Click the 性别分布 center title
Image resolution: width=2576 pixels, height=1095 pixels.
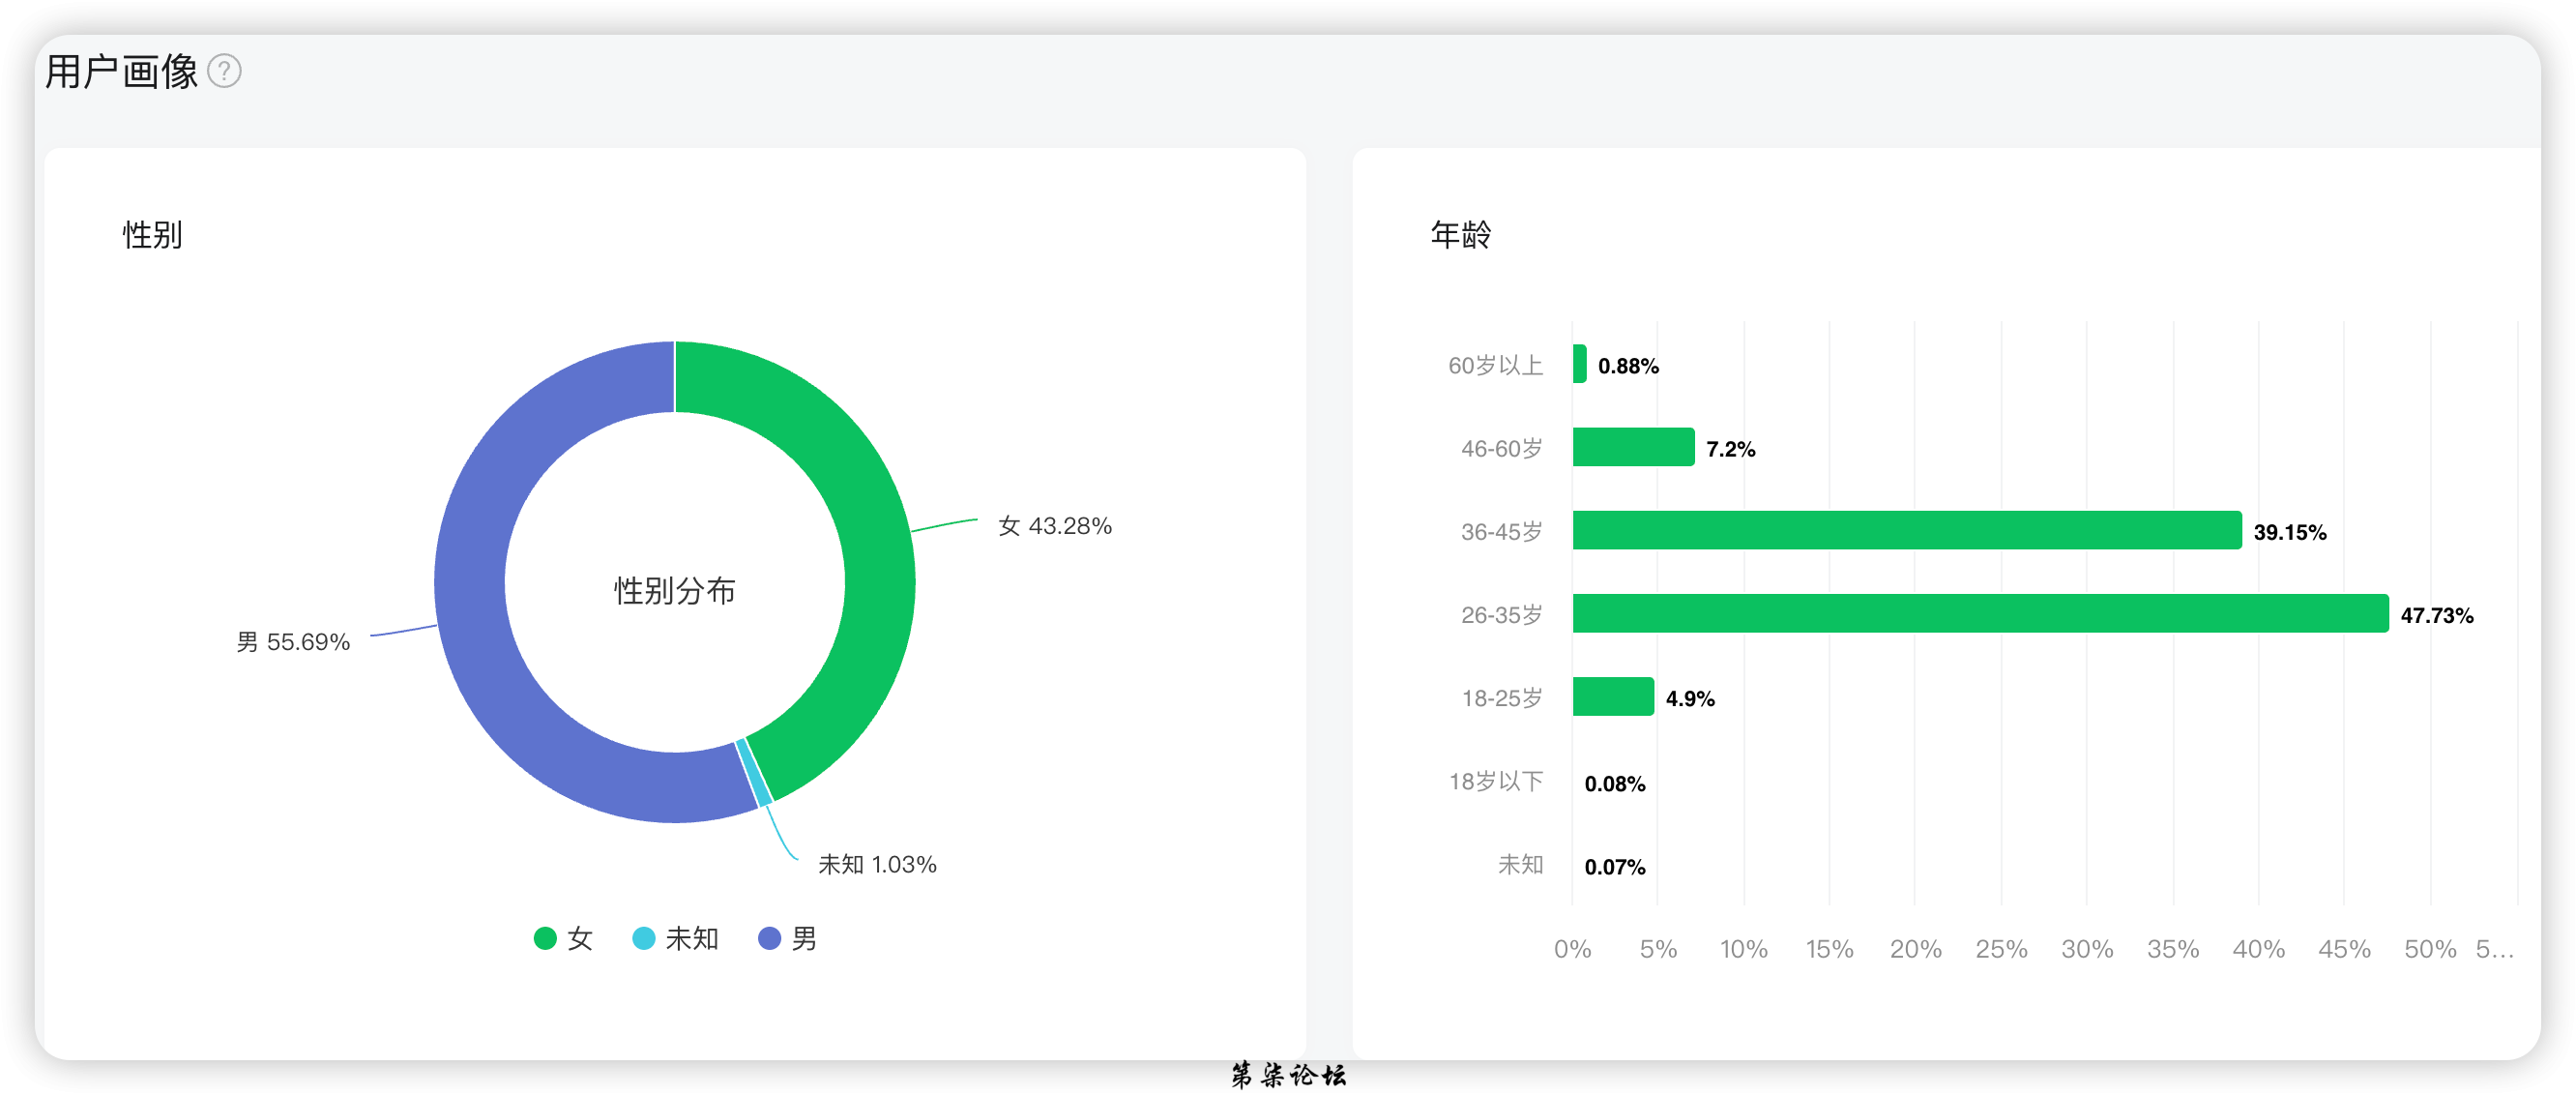click(x=675, y=590)
